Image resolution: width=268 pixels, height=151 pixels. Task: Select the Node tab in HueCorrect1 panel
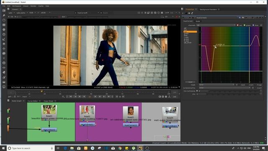[198, 21]
